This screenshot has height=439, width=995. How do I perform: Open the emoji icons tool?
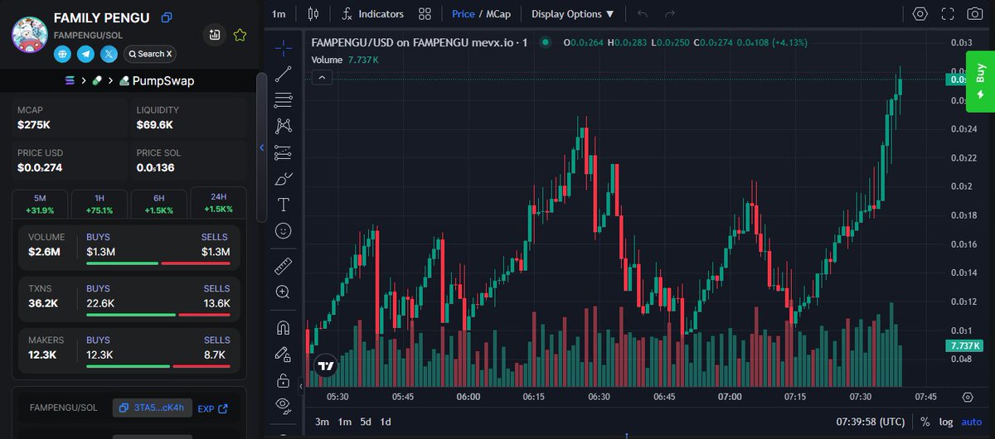point(284,231)
